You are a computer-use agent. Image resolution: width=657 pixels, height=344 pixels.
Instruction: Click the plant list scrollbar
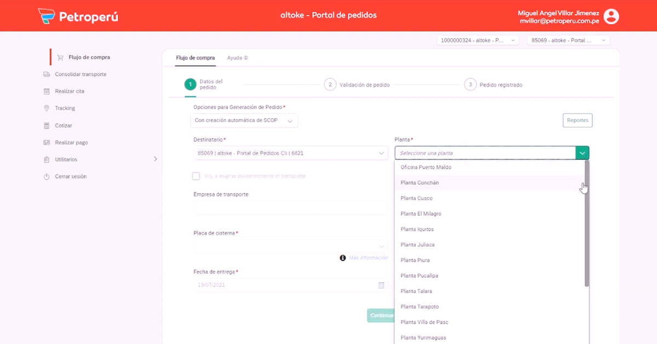point(587,225)
